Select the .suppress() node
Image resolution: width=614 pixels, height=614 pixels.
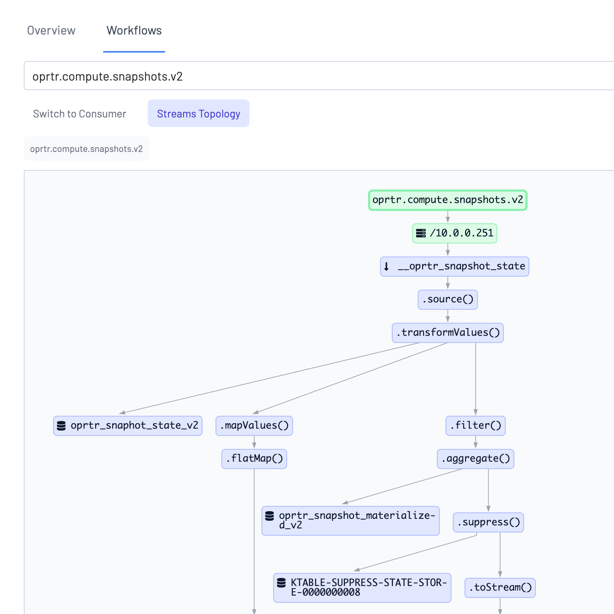click(488, 522)
